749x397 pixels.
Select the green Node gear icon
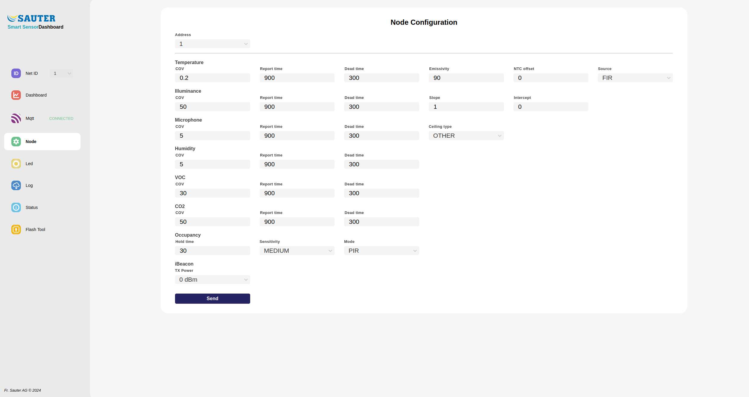click(16, 142)
